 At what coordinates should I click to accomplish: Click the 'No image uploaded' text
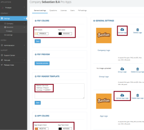click(104, 68)
